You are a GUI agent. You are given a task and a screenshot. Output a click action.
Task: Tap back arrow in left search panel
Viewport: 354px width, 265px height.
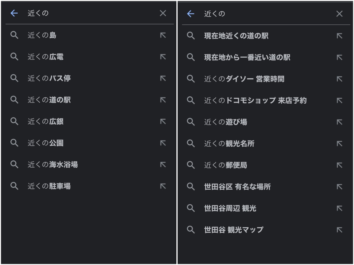point(14,13)
